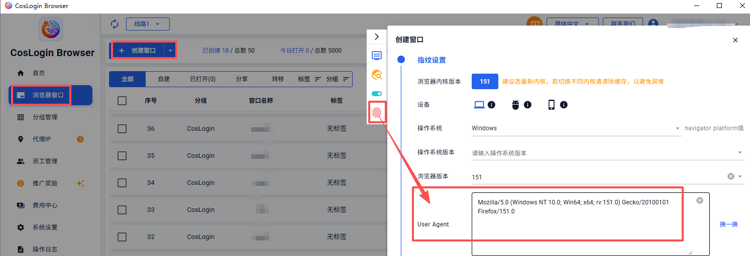The width and height of the screenshot is (750, 256).
Task: Open the 分组 filter
Action: [x=338, y=79]
